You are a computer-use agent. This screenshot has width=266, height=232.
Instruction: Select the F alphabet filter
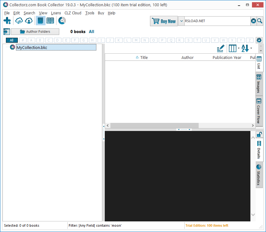(75, 40)
